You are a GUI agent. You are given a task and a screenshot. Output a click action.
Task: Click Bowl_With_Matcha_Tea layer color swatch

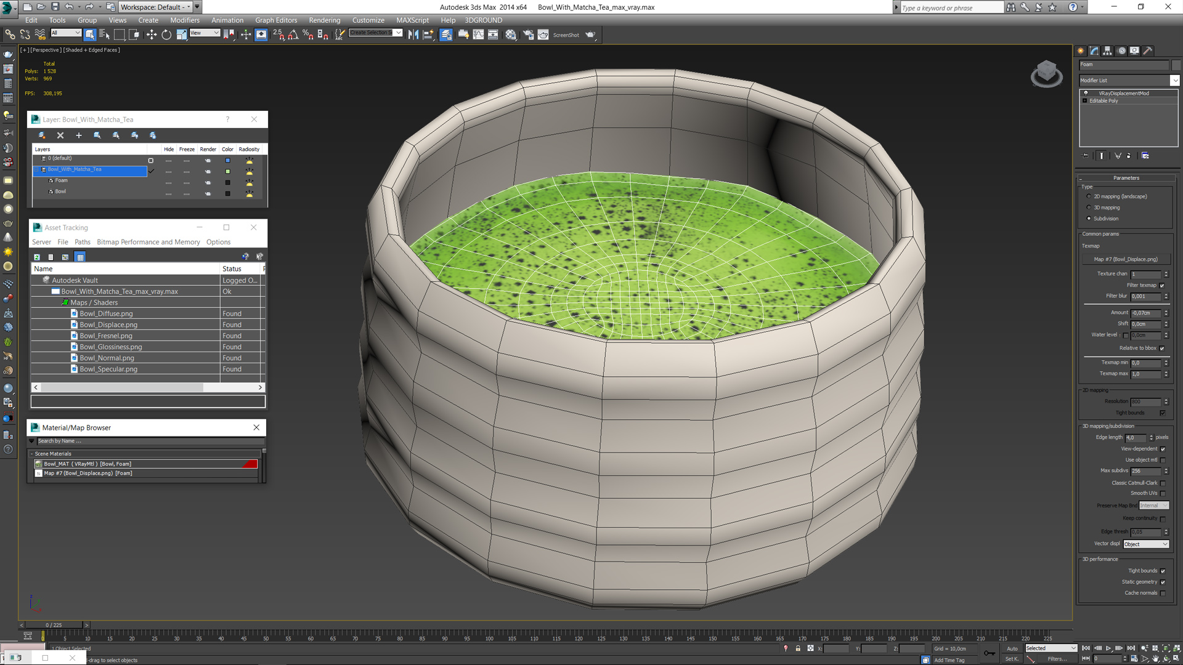227,172
